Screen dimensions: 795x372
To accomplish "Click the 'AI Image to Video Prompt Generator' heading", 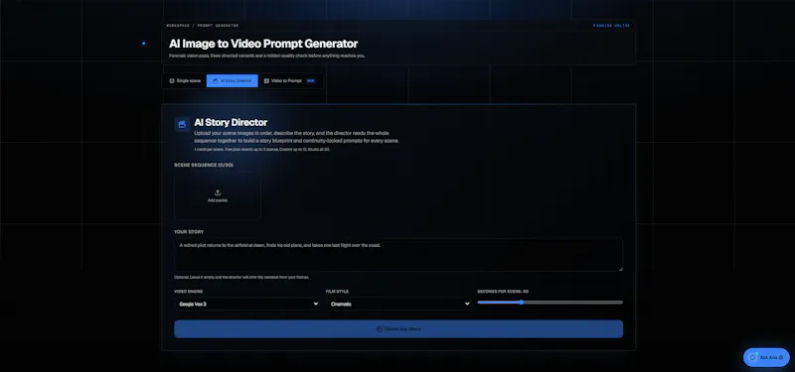I will click(263, 44).
